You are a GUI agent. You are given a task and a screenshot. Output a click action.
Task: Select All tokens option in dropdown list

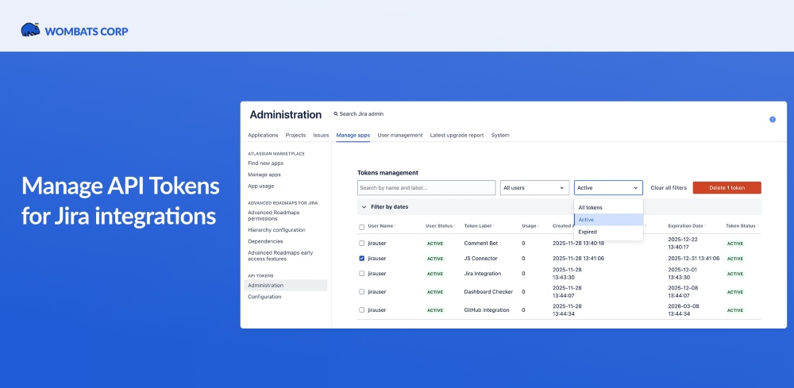click(x=609, y=207)
